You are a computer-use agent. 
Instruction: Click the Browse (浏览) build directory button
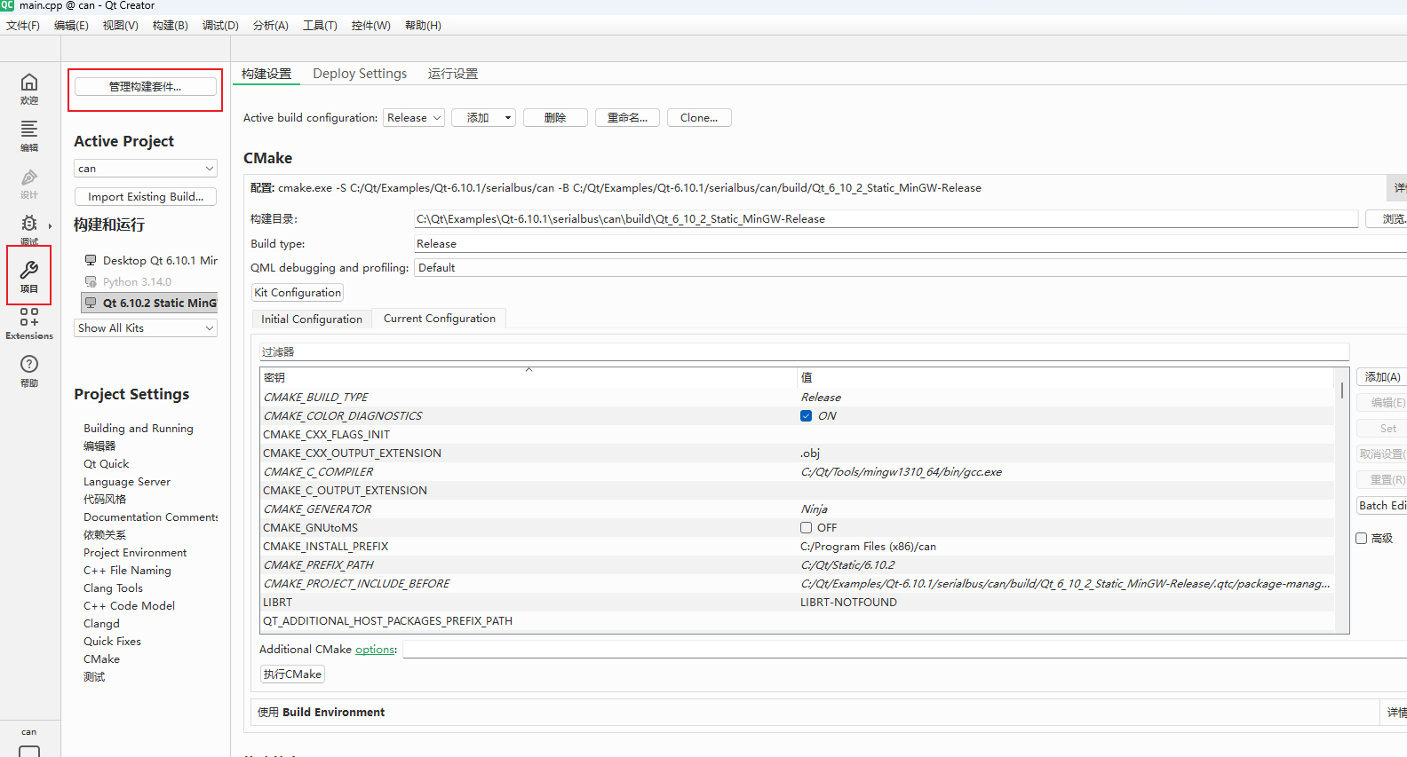point(1387,218)
